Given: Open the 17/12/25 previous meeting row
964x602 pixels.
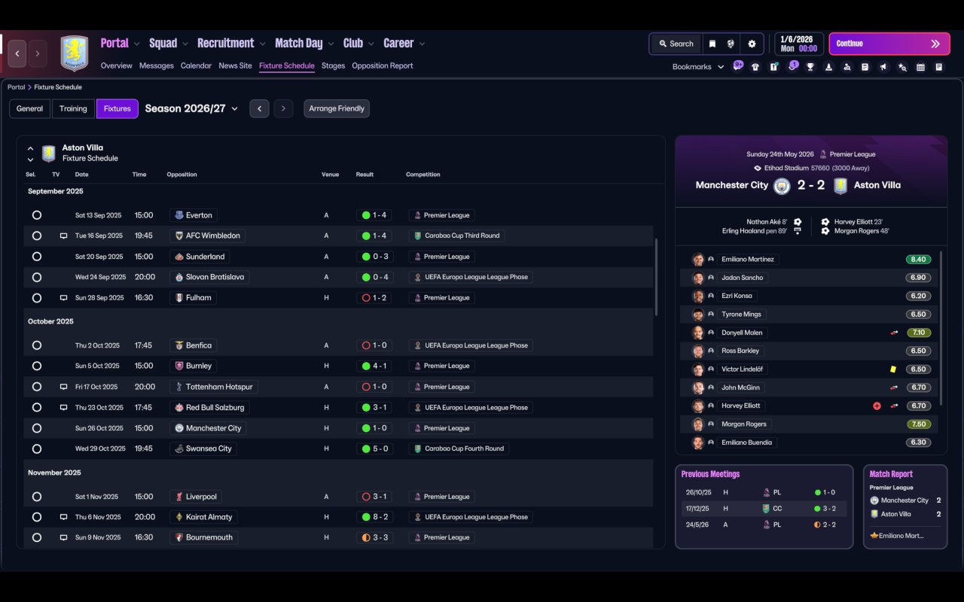Looking at the screenshot, I should (764, 509).
